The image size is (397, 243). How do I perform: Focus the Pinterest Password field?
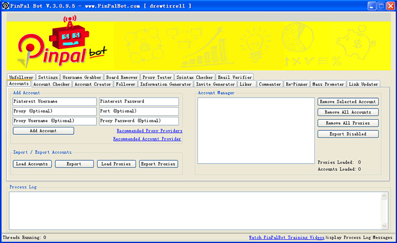pyautogui.click(x=139, y=102)
